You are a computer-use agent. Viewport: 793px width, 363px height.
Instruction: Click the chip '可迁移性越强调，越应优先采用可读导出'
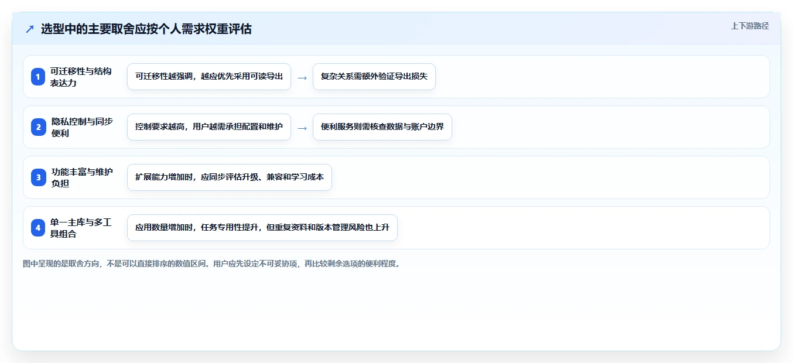click(x=209, y=77)
